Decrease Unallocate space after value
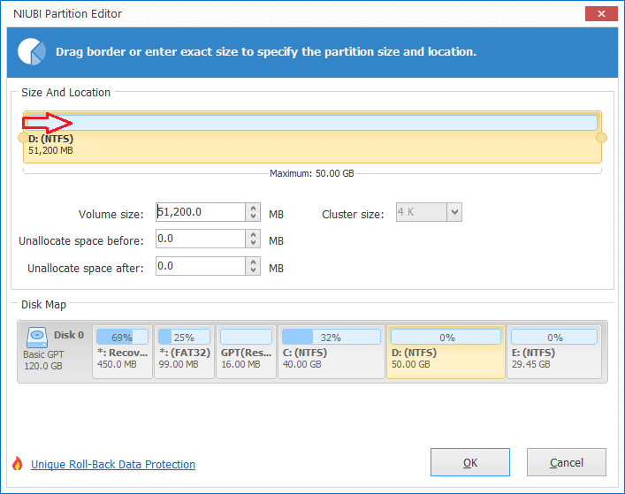 (253, 270)
